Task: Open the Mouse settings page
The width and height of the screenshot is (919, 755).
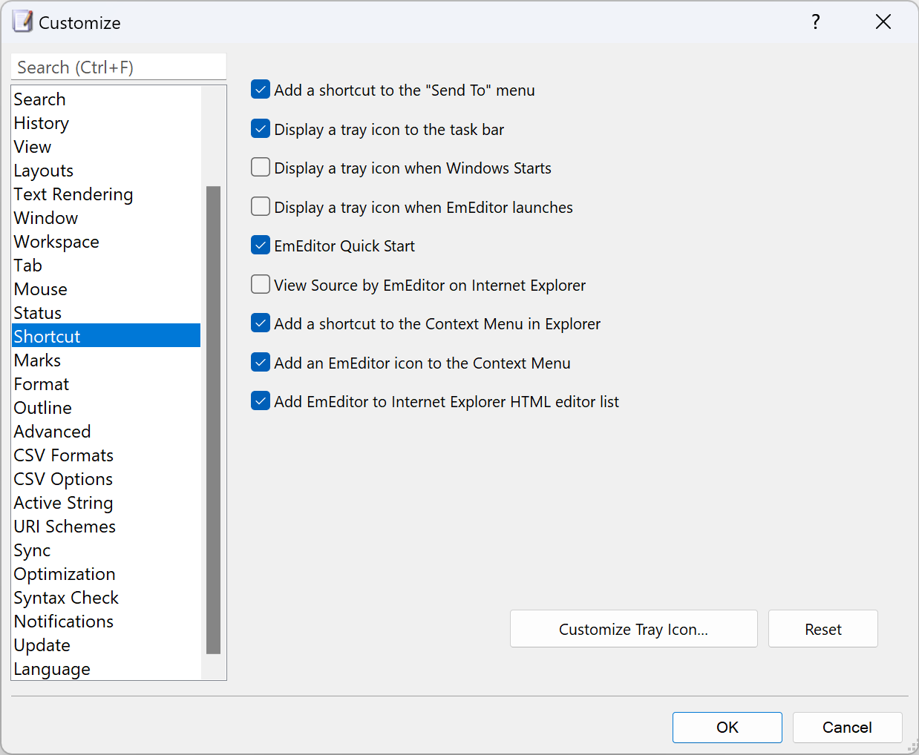Action: coord(106,289)
